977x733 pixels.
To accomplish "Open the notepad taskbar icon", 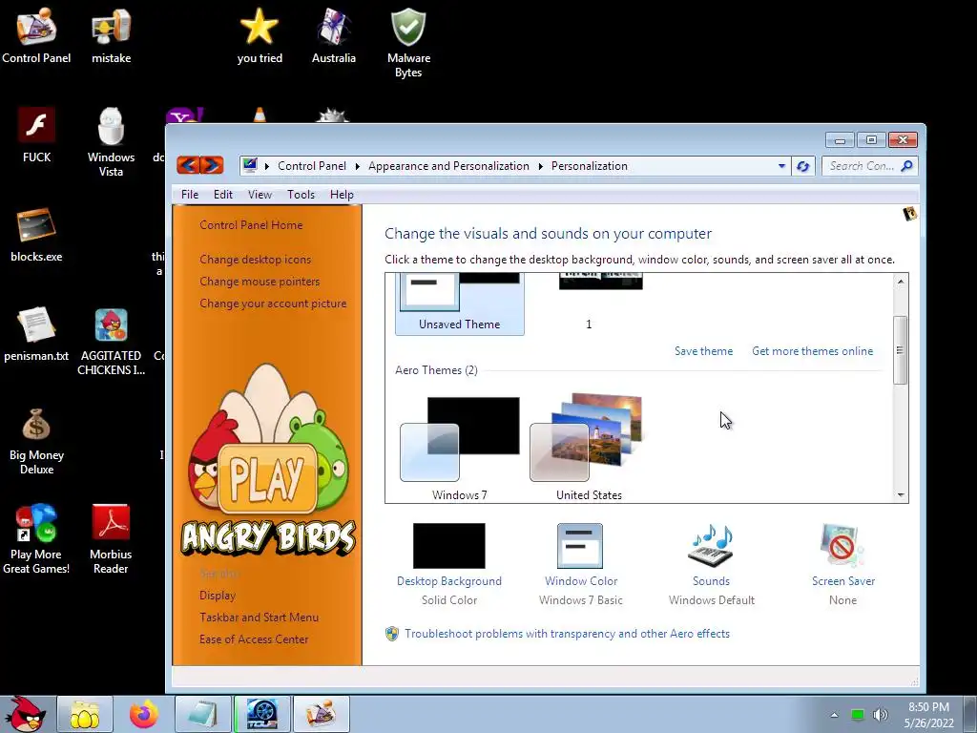I will pyautogui.click(x=202, y=714).
